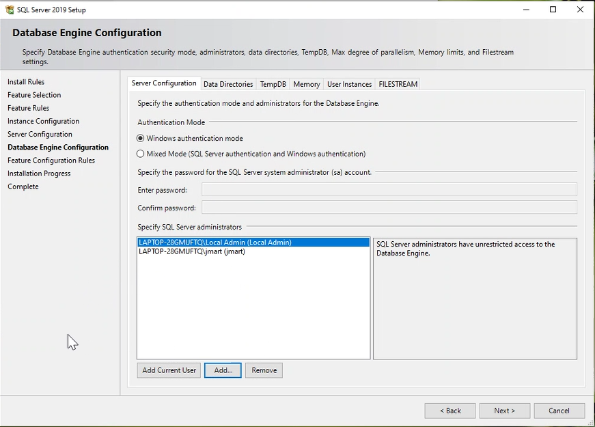The image size is (595, 427).
Task: Select Windows authentication mode
Action: coord(190,139)
